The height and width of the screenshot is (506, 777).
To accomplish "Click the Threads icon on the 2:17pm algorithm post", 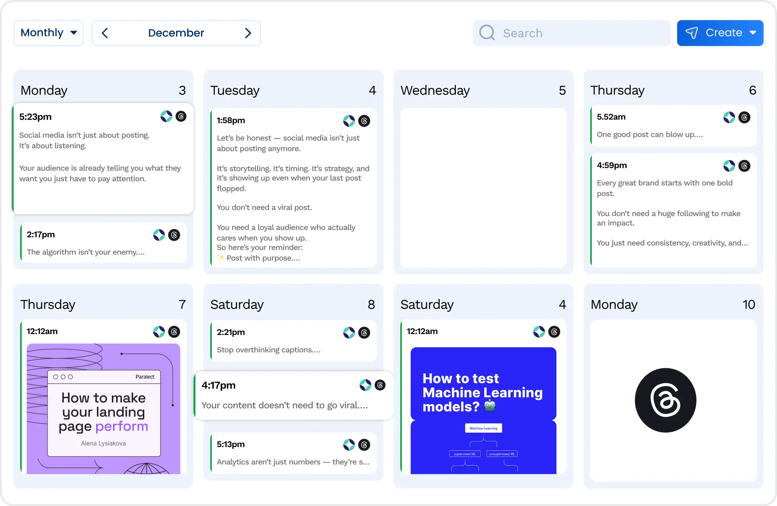I will pyautogui.click(x=174, y=235).
